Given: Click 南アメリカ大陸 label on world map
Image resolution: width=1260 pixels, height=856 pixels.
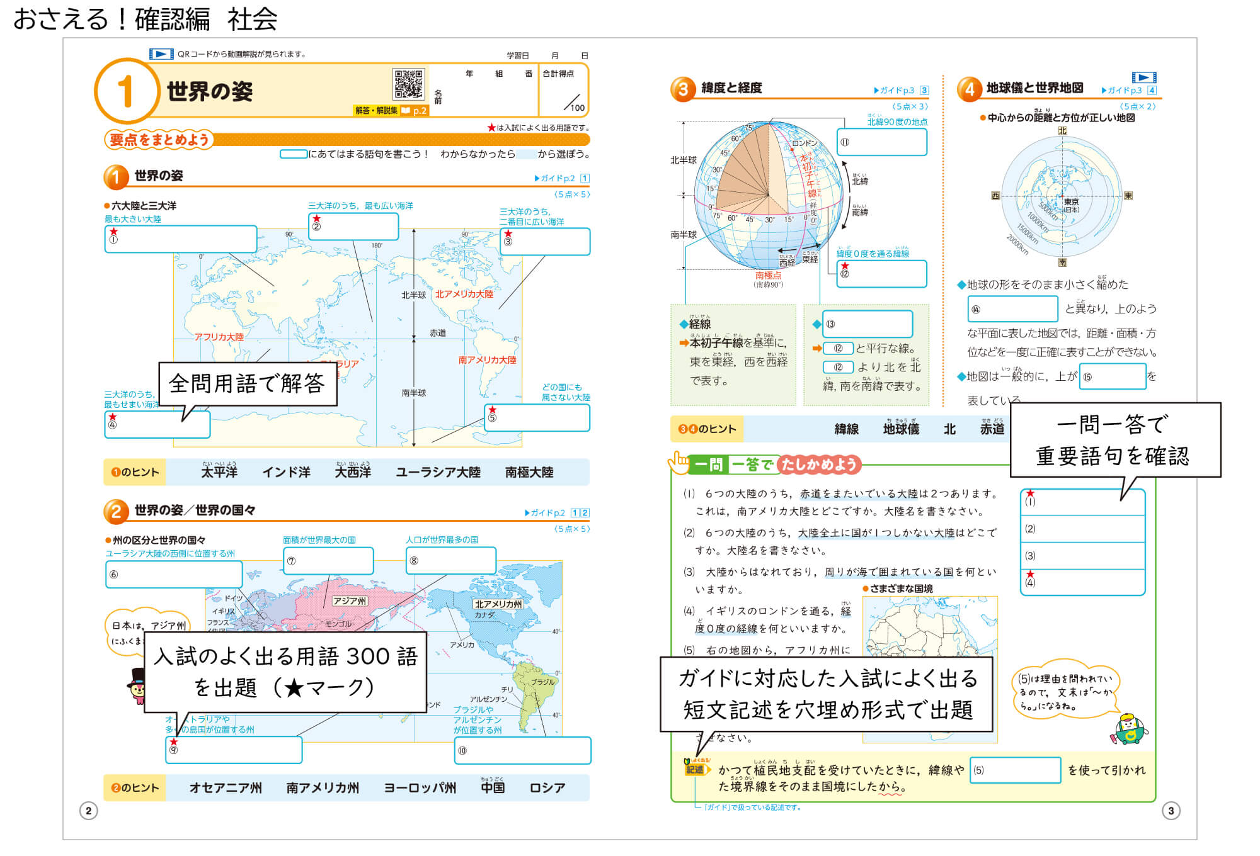Looking at the screenshot, I should [487, 360].
